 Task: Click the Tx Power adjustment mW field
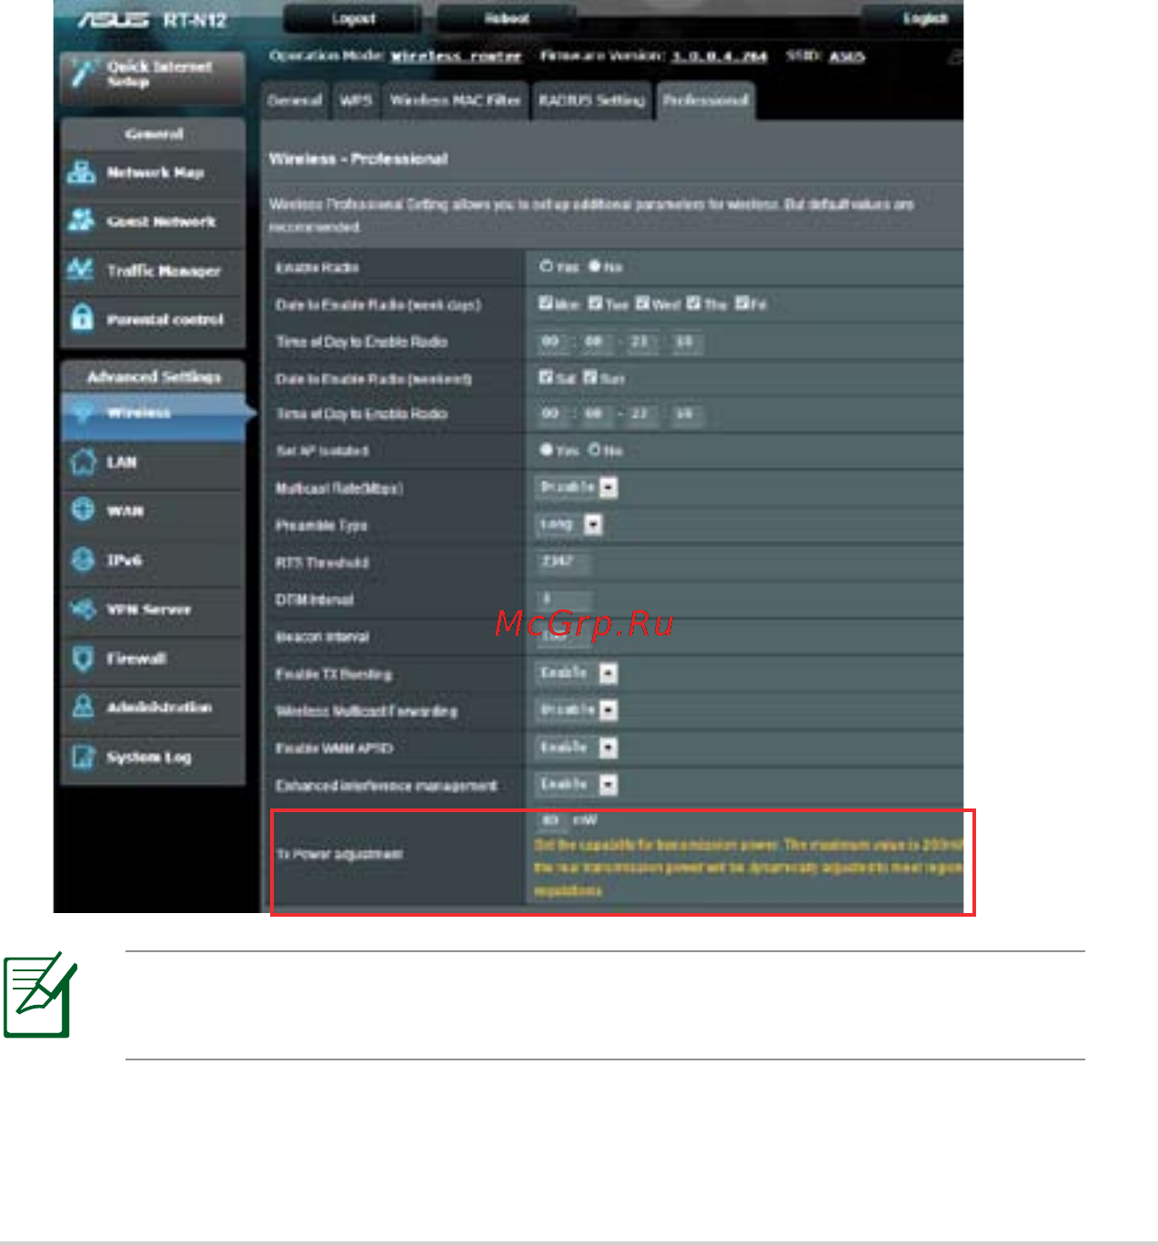pos(551,820)
